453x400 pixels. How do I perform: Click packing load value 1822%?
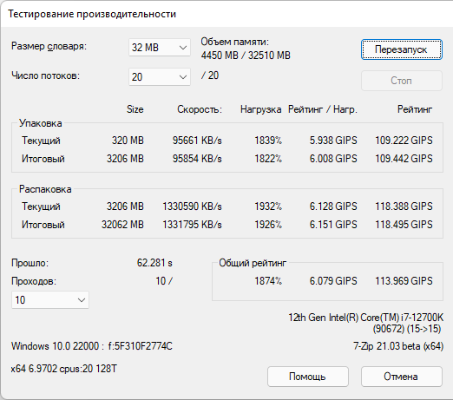tap(268, 159)
